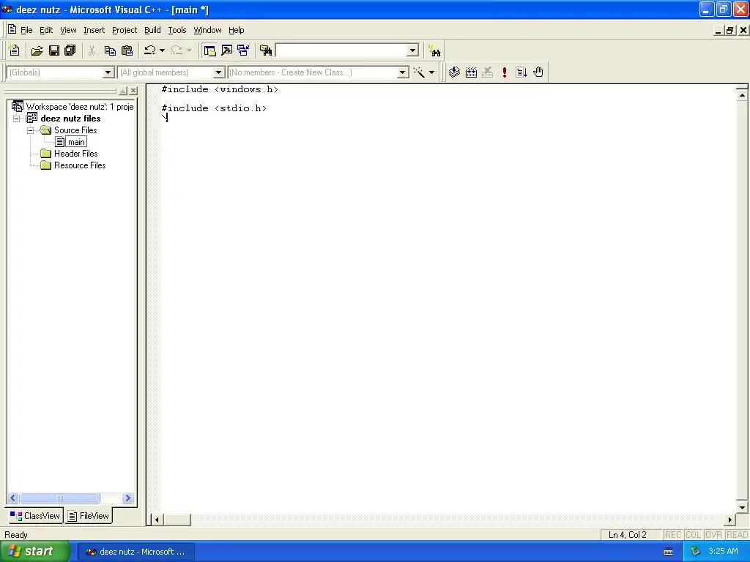Open the Project menu
Screen dimensions: 750x562
(x=125, y=30)
